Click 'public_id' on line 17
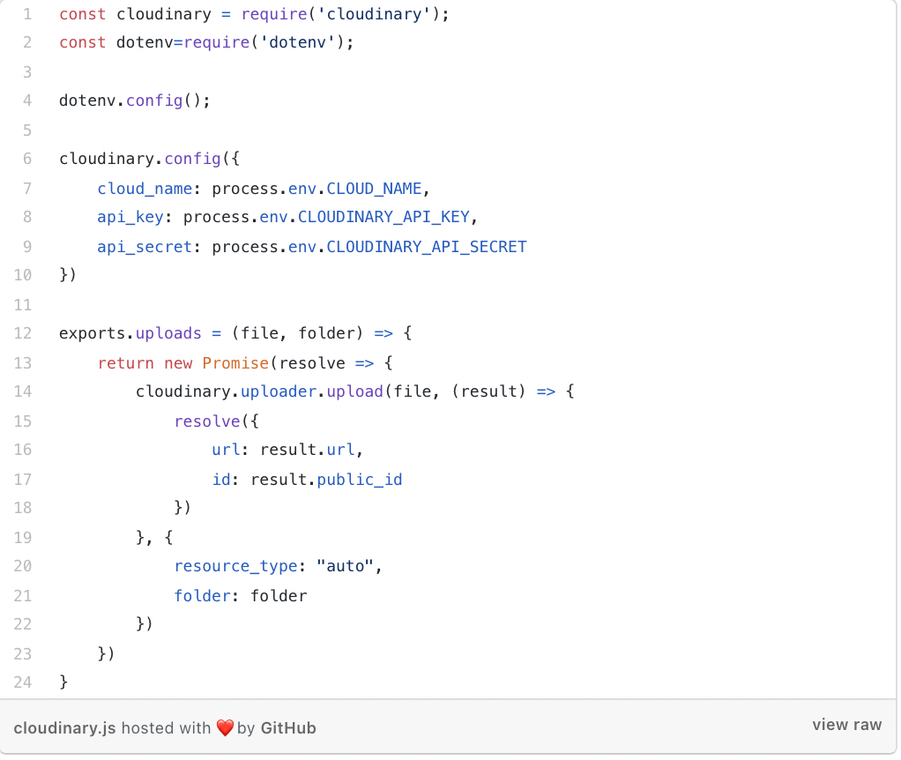 (360, 480)
